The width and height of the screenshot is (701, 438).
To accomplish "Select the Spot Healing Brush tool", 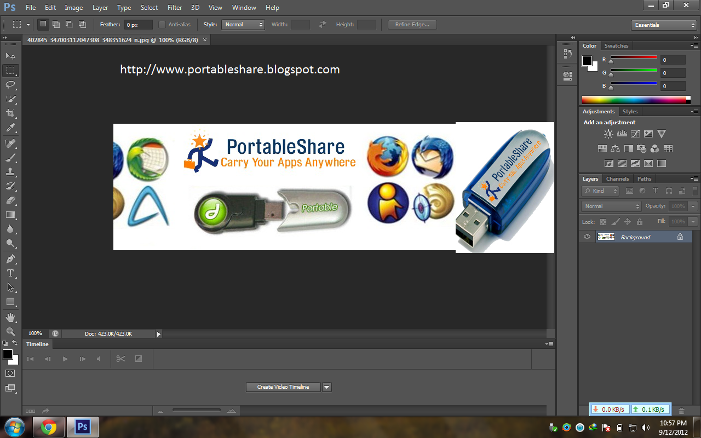I will [x=10, y=143].
